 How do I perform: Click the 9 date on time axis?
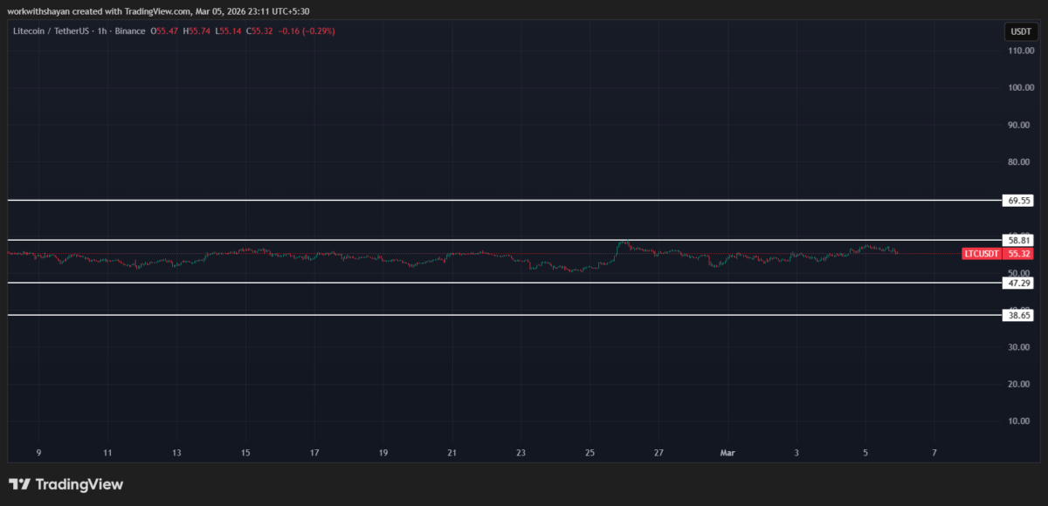point(38,453)
